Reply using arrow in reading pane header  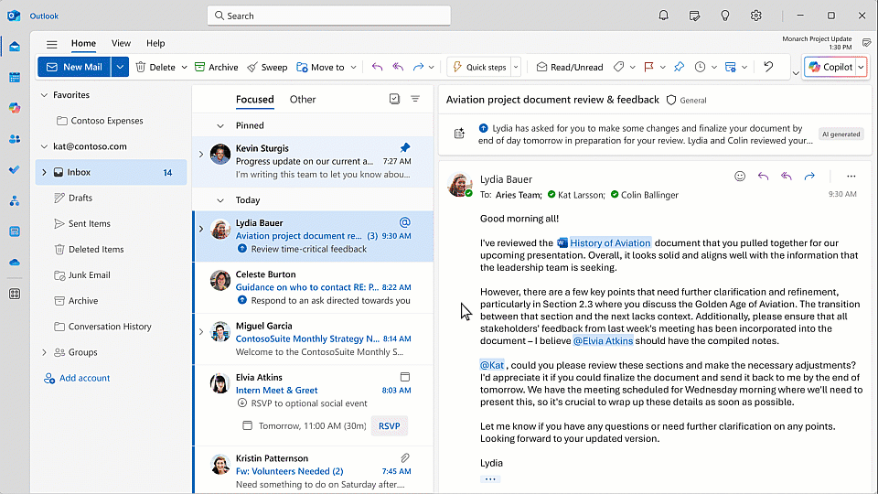pos(763,177)
